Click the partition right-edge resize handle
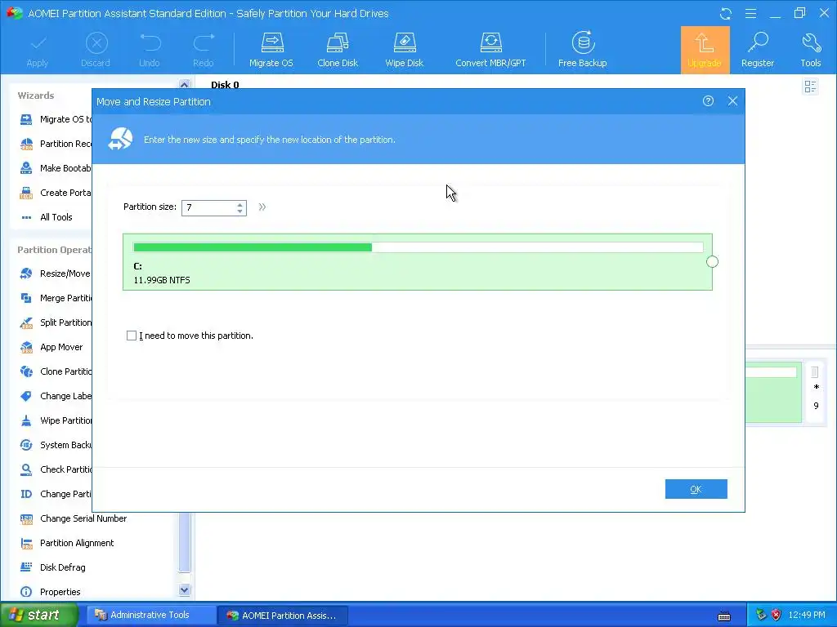This screenshot has height=627, width=837. (712, 262)
